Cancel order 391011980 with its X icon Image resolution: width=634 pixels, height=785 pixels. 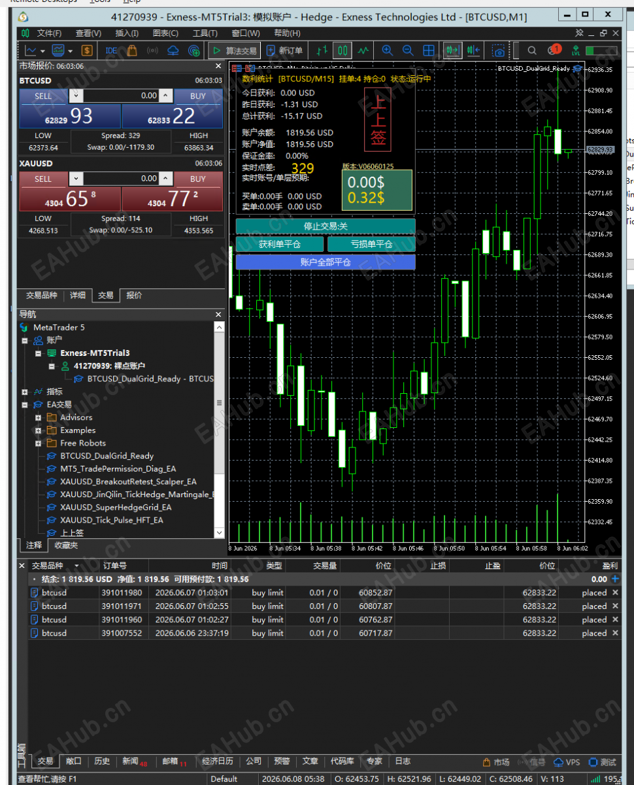(614, 593)
